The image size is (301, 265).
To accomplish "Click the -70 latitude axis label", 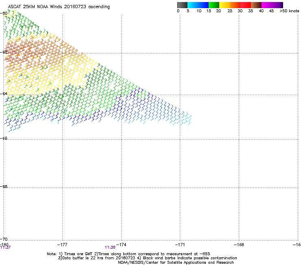I will pos(4,239).
